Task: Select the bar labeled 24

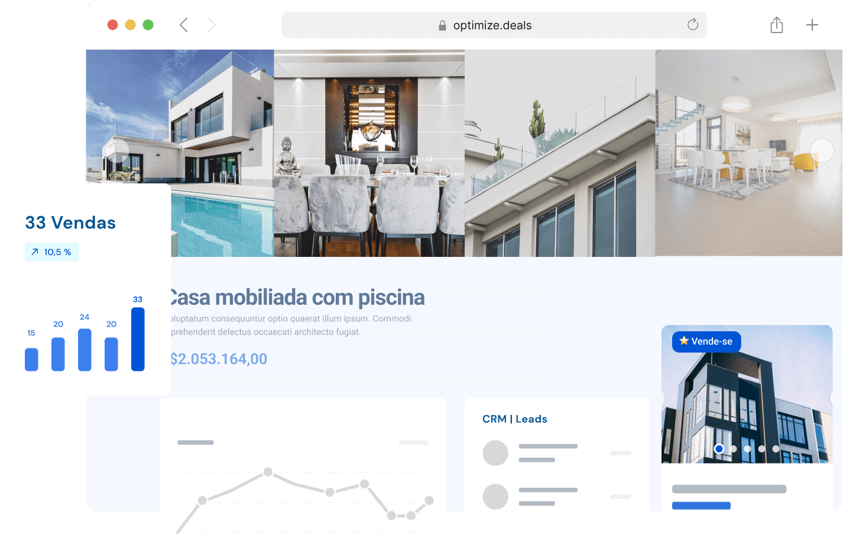Action: tap(85, 350)
